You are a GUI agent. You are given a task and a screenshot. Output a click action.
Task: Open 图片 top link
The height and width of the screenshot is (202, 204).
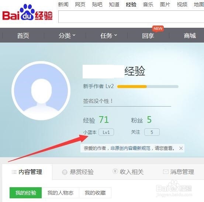click(x=165, y=4)
